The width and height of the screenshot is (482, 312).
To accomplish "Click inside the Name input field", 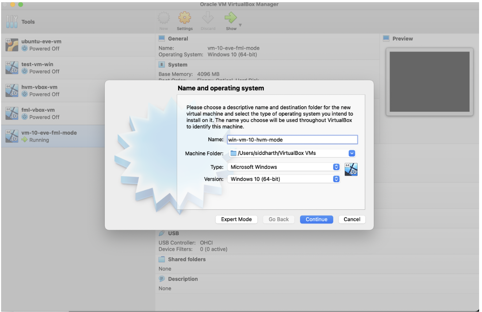I will tap(292, 140).
